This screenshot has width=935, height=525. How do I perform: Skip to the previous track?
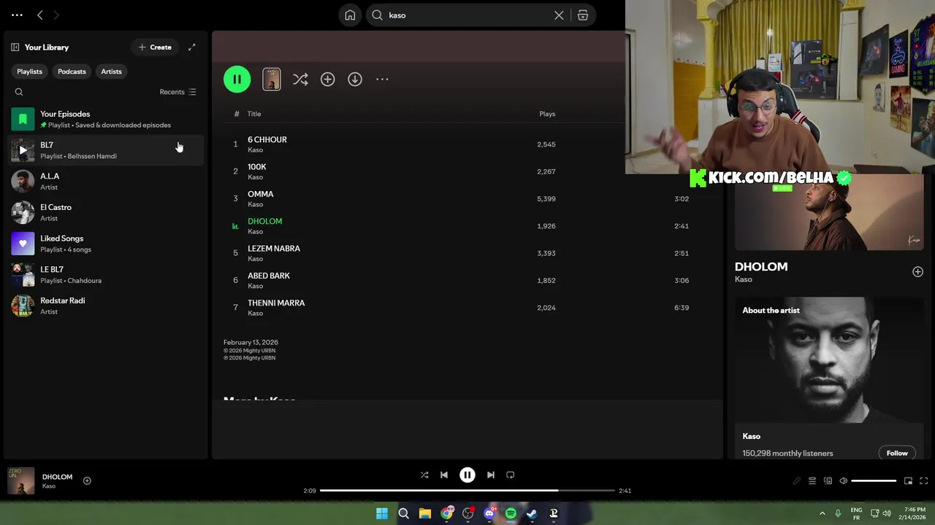coord(444,475)
